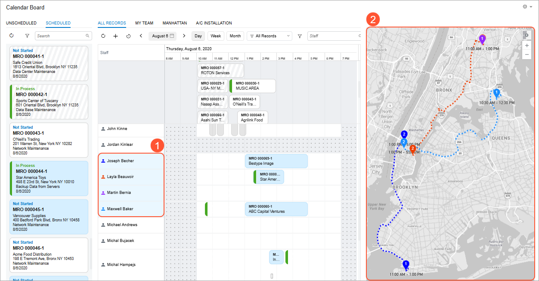Click the staff filter funnel icon
Screen dimensions: 539x281
[300, 36]
